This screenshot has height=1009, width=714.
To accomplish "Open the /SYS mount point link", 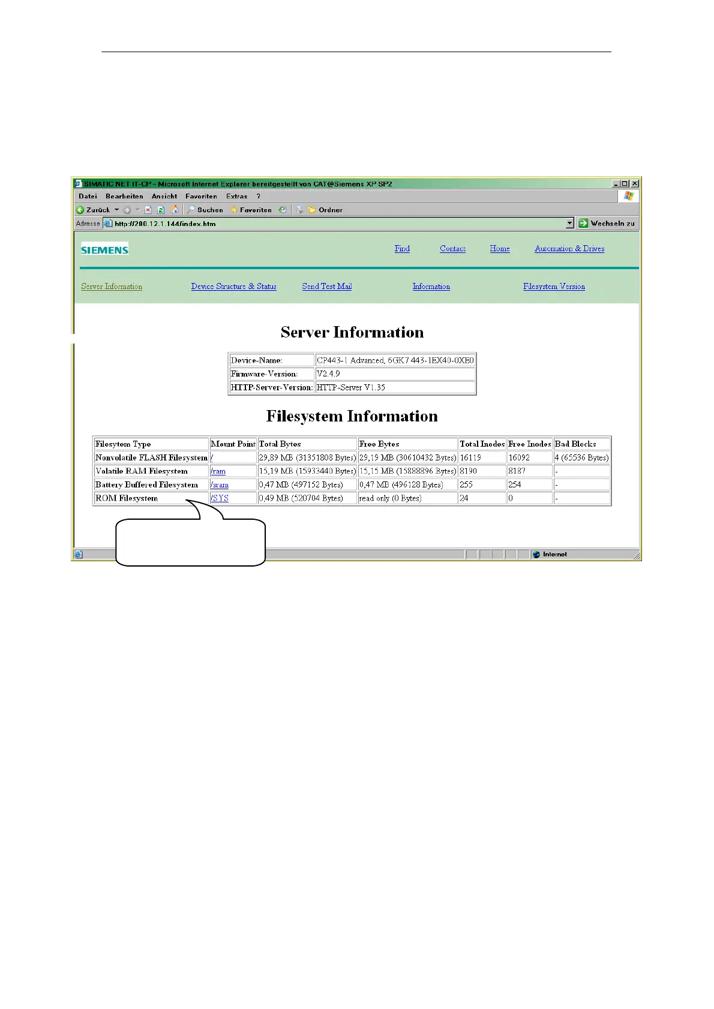I will [220, 498].
